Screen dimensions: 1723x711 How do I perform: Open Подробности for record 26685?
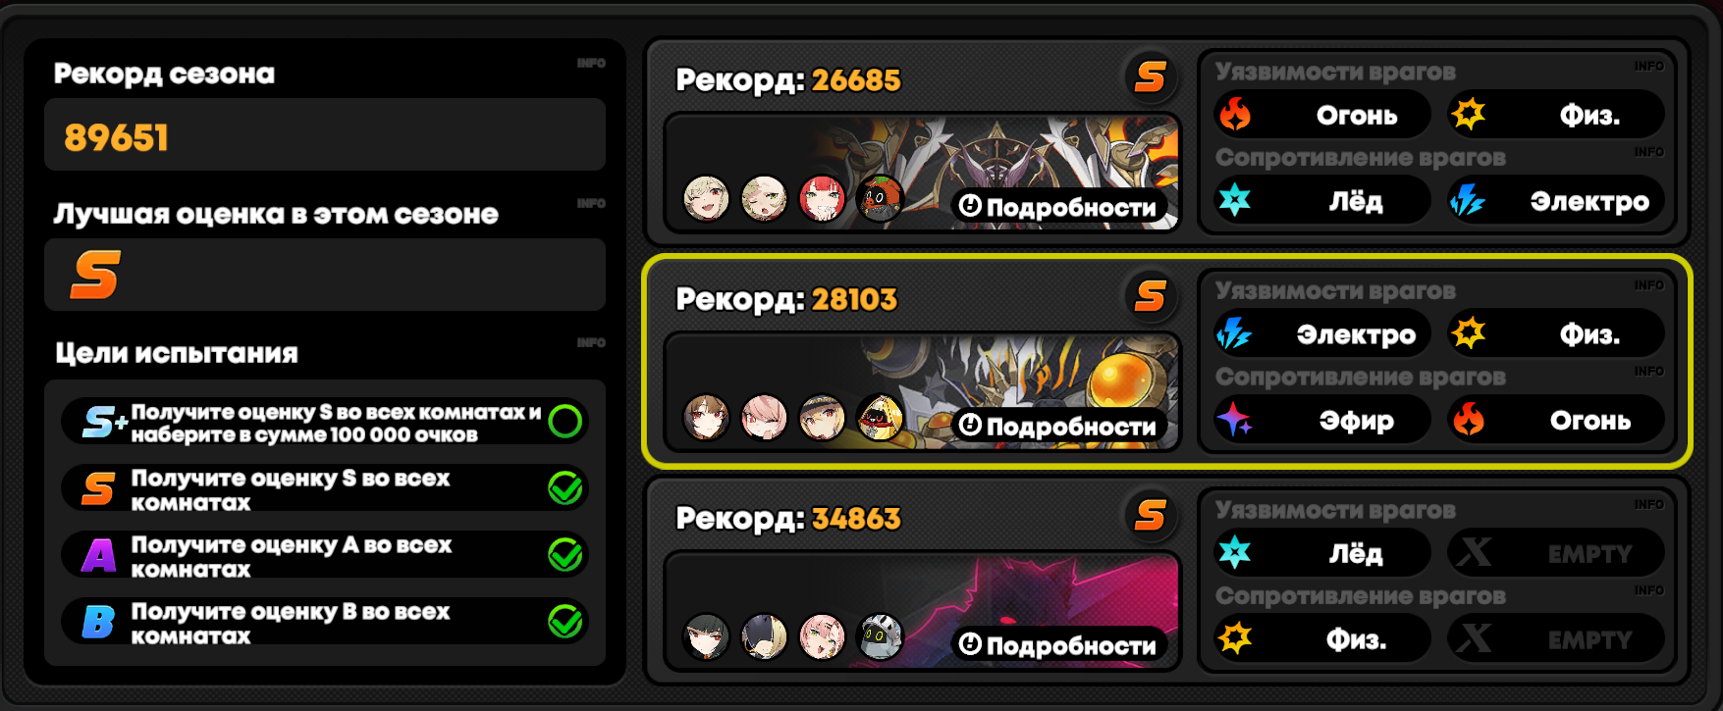[1058, 207]
